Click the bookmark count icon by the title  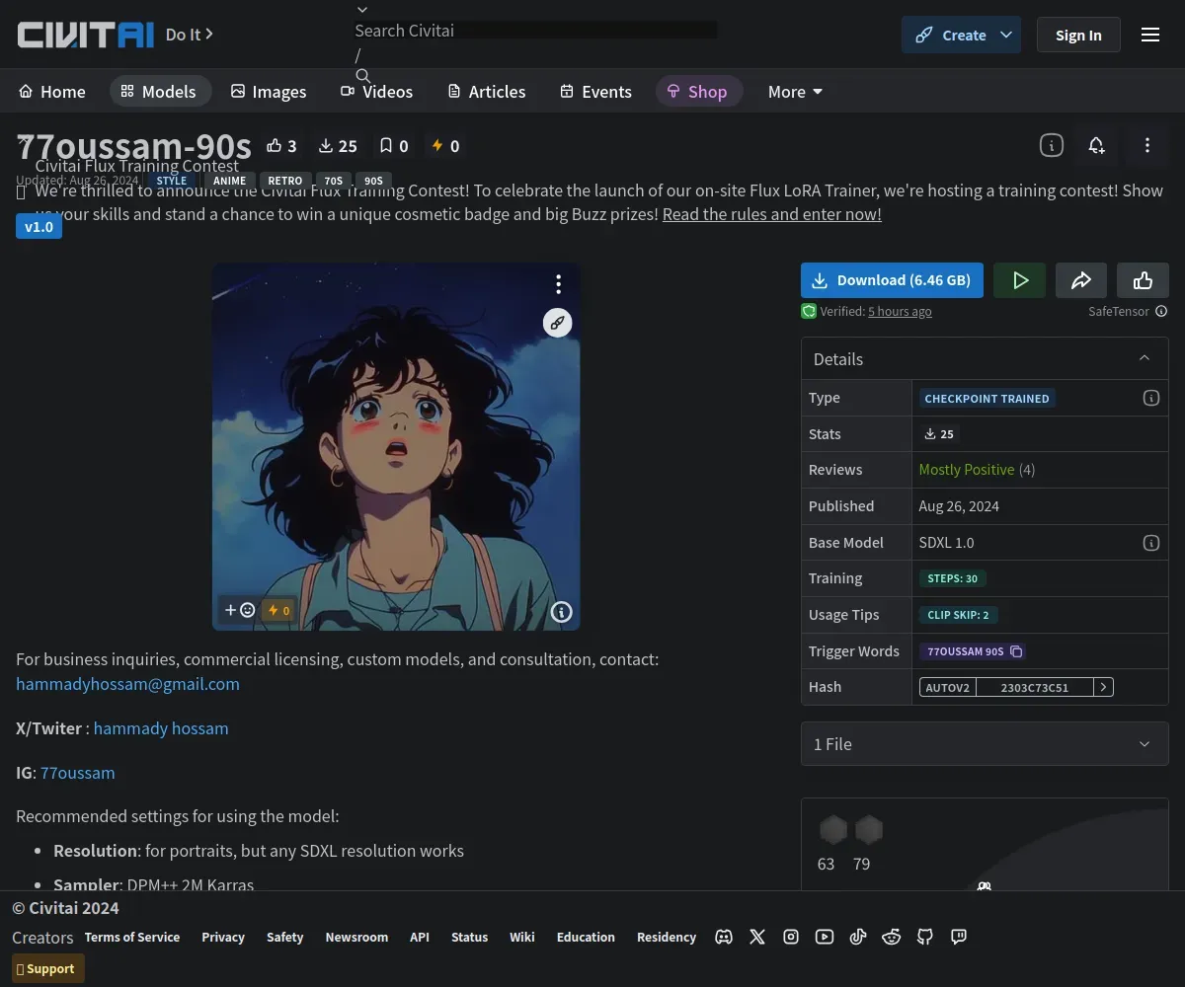coord(393,146)
